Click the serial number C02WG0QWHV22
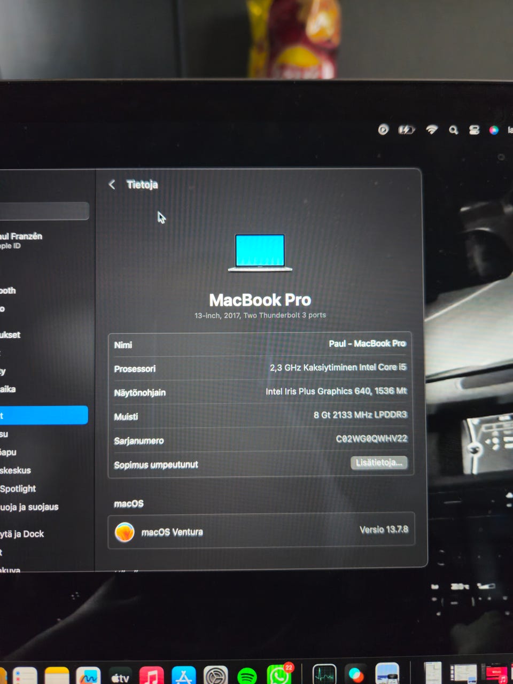The height and width of the screenshot is (684, 513). pos(371,439)
